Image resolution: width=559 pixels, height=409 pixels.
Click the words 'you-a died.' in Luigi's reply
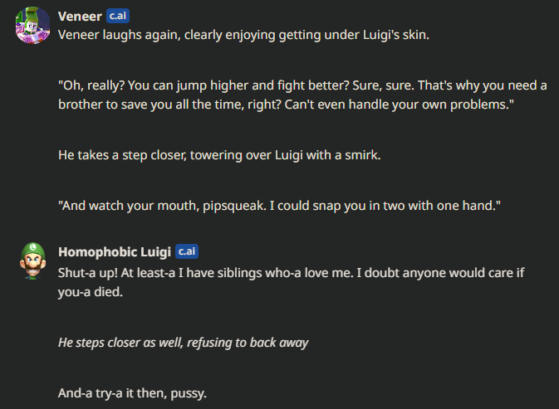[x=91, y=292]
